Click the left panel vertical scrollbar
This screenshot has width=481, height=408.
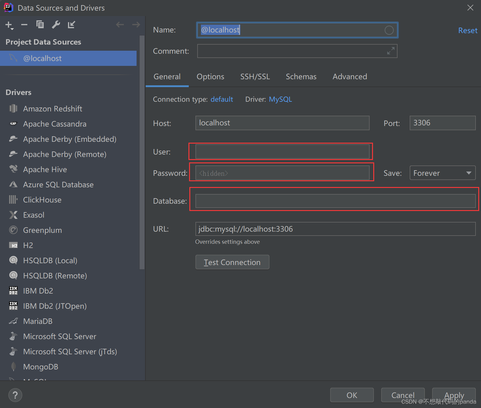point(142,152)
